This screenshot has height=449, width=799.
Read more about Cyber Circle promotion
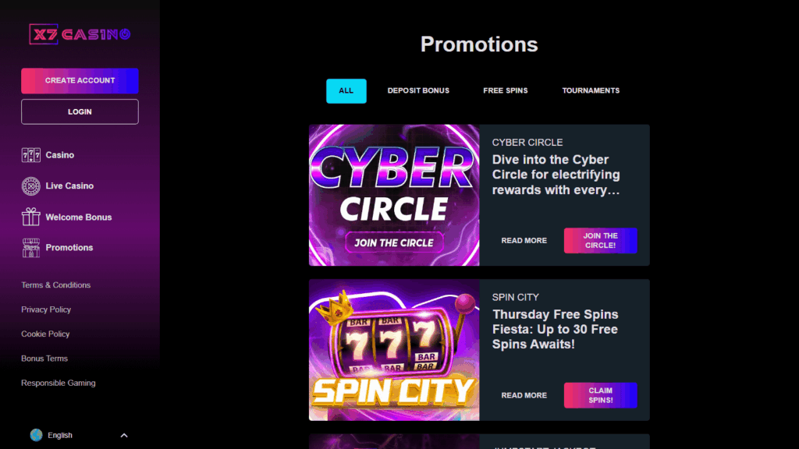point(524,241)
